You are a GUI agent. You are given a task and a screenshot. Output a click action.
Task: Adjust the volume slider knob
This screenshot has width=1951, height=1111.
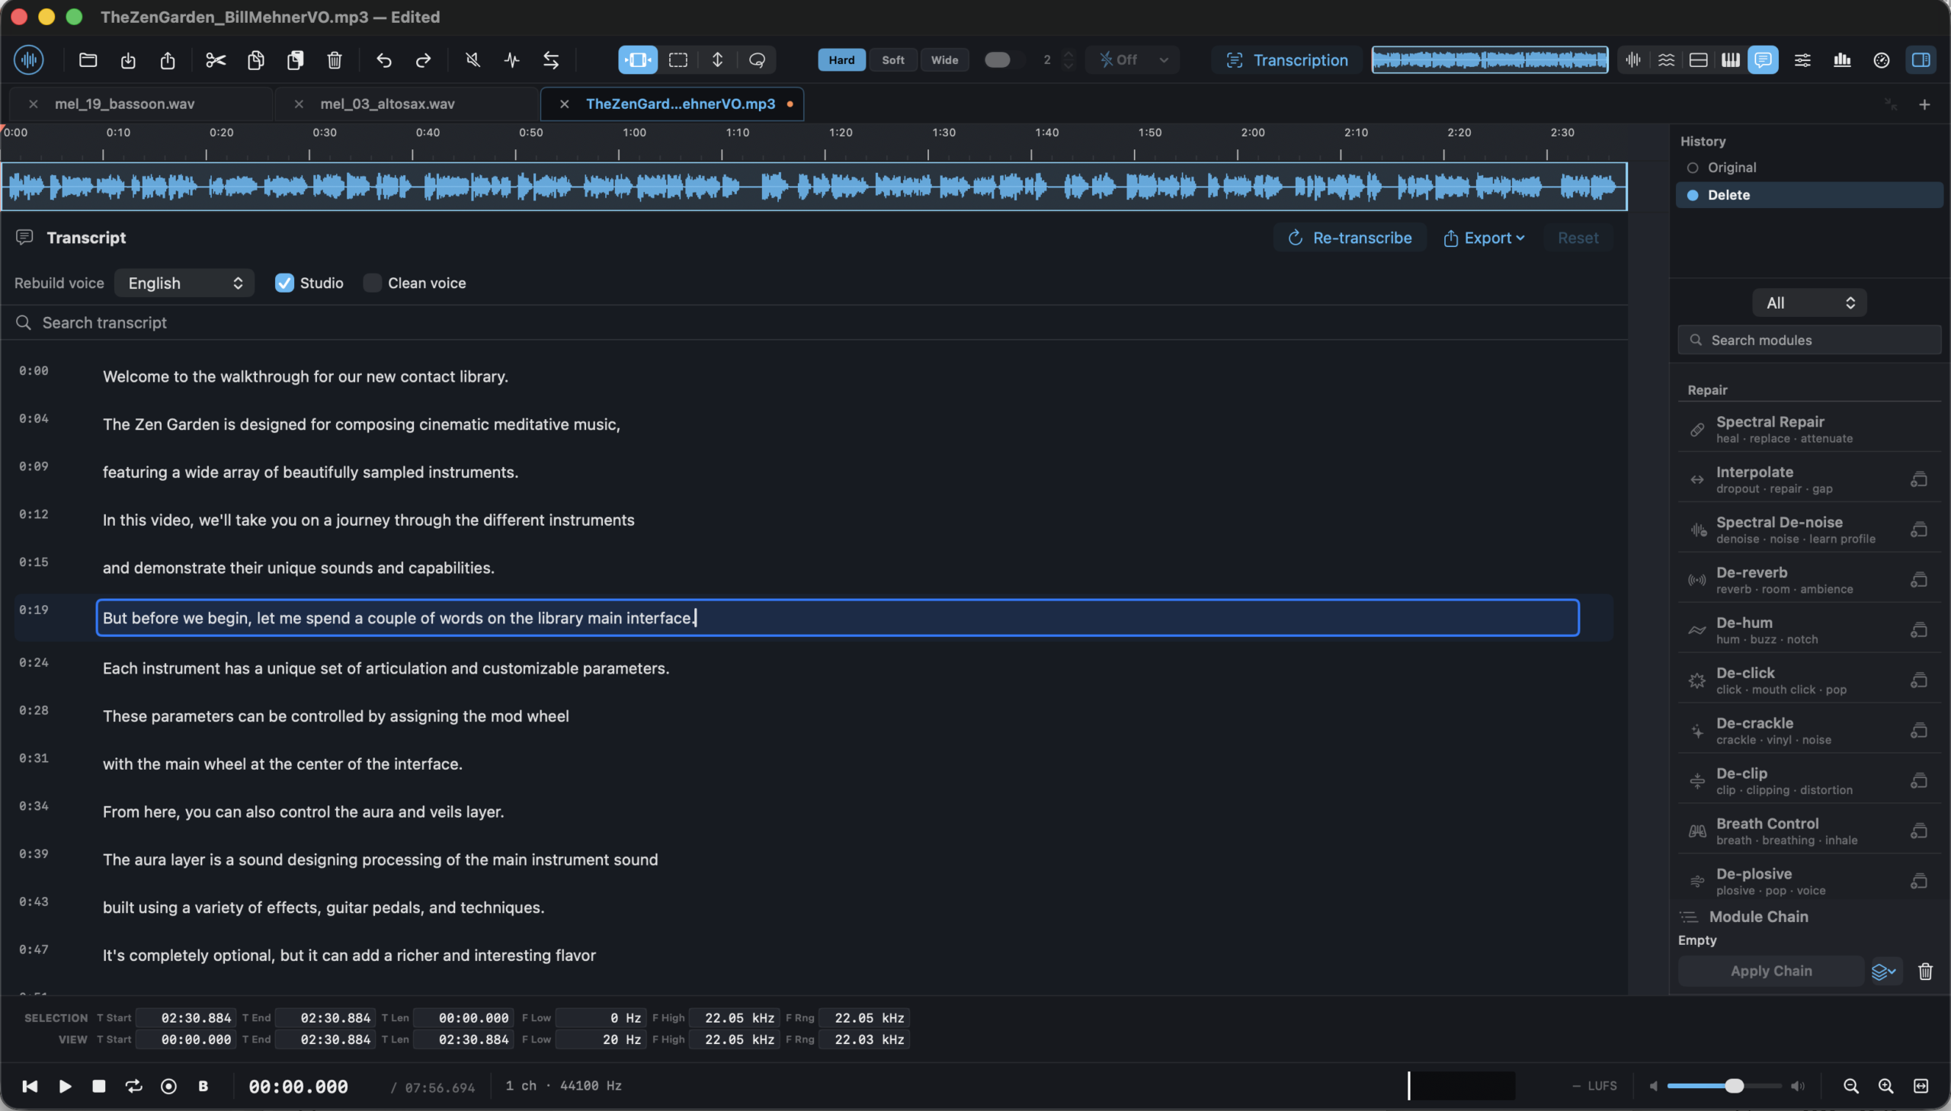click(x=1735, y=1086)
